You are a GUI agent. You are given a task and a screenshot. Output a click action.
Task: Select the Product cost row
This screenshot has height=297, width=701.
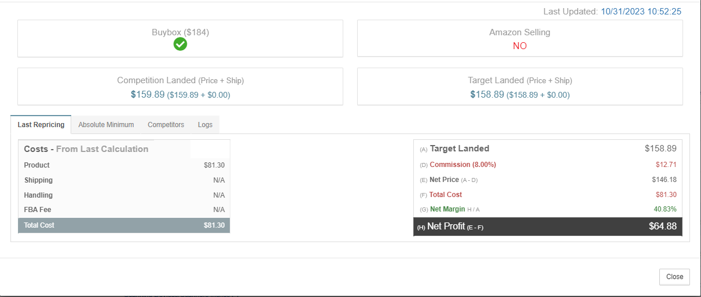[x=124, y=165]
